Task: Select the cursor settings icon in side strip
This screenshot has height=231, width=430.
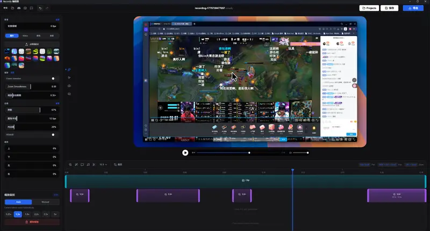Action: pyautogui.click(x=69, y=77)
